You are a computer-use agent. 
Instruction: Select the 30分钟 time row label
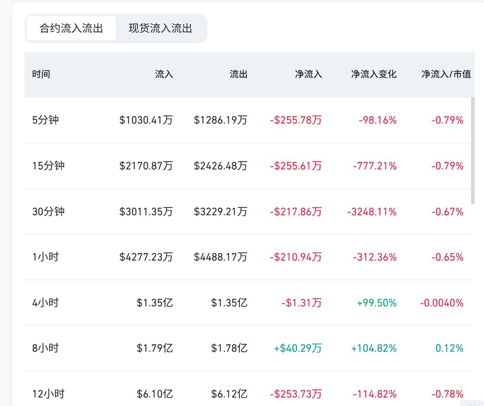(x=48, y=211)
